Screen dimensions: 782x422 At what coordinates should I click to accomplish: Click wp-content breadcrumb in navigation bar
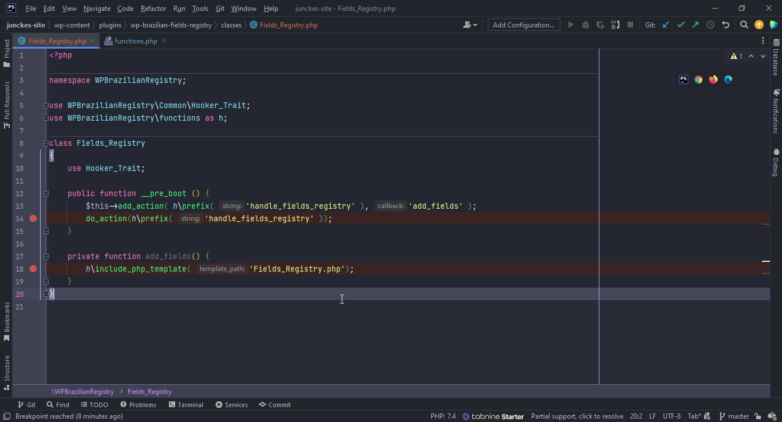tap(72, 25)
